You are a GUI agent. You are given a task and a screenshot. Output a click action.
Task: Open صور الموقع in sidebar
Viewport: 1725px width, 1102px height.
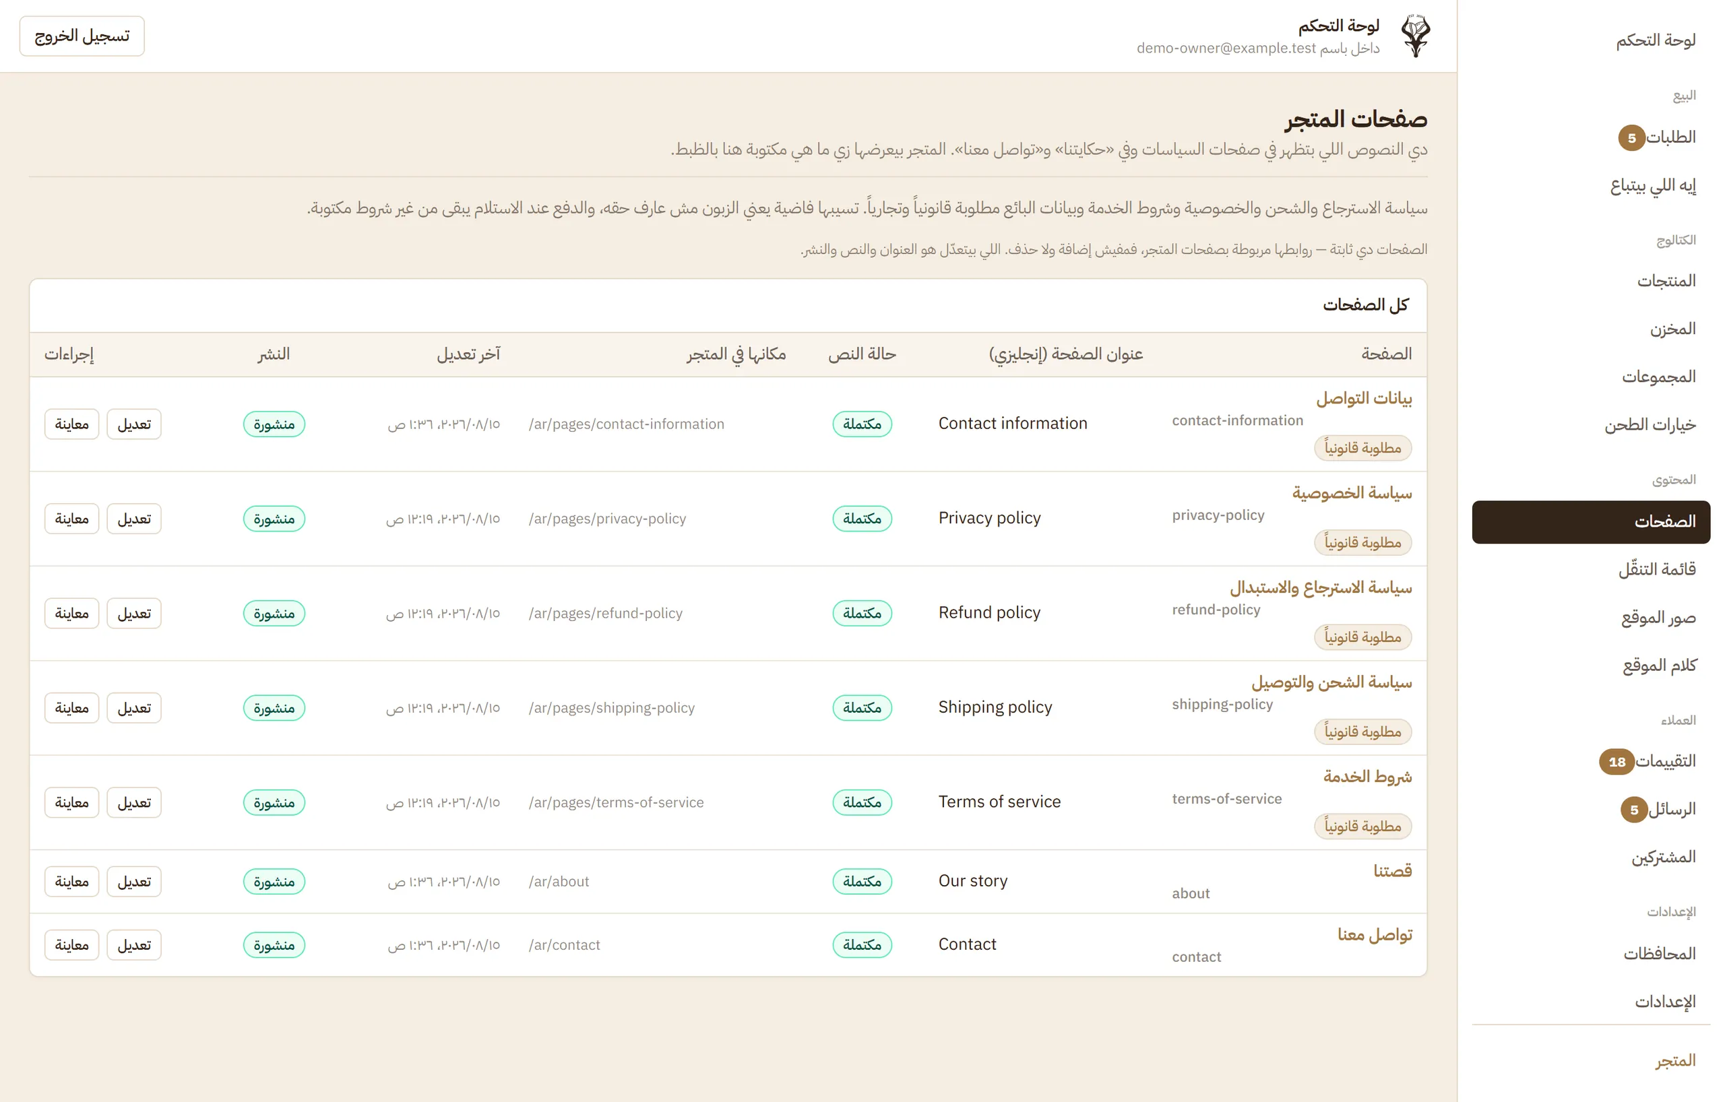pyautogui.click(x=1658, y=617)
